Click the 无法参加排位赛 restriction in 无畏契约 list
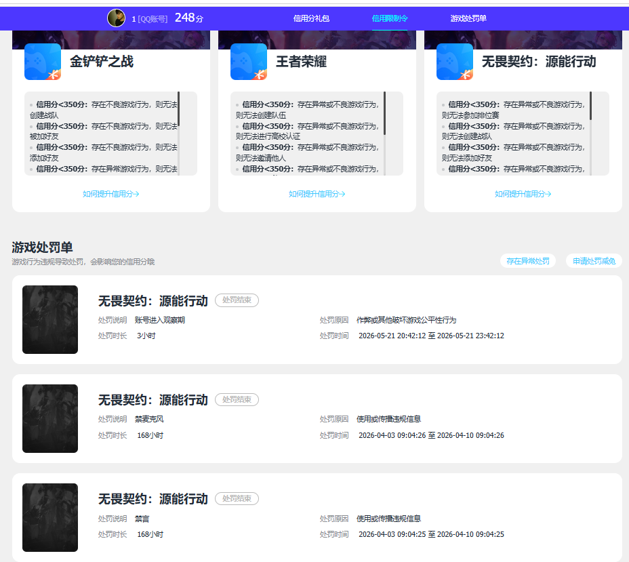 pyautogui.click(x=513, y=110)
